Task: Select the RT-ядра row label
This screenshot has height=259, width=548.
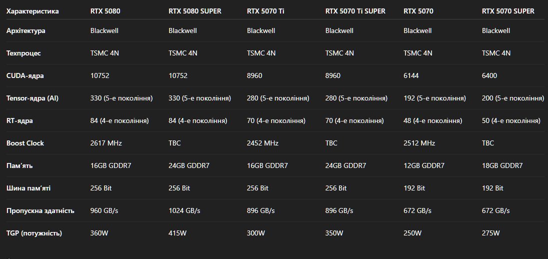Action: (x=19, y=120)
